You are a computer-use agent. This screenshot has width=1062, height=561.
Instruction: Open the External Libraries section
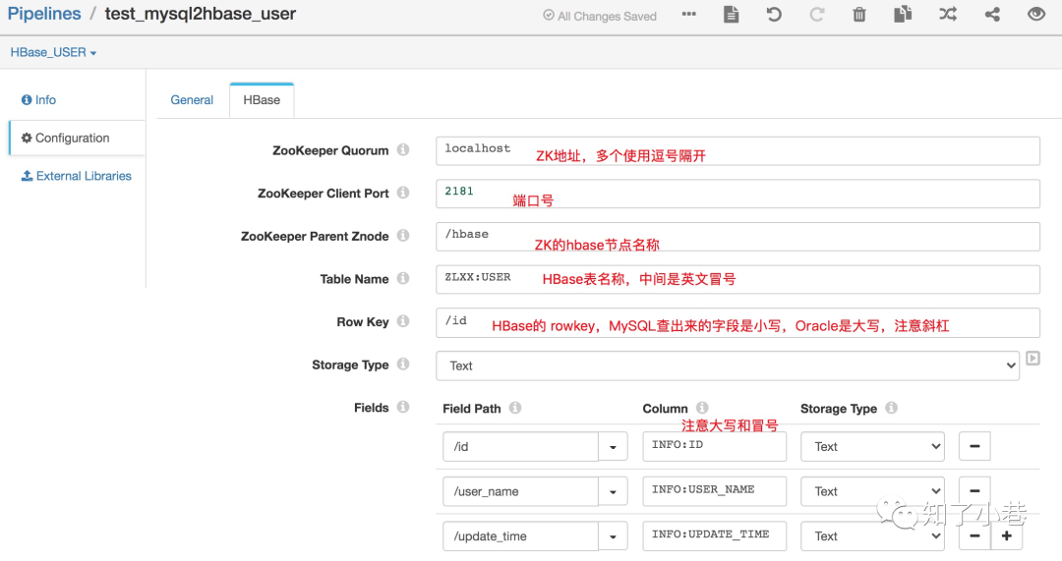pos(77,176)
